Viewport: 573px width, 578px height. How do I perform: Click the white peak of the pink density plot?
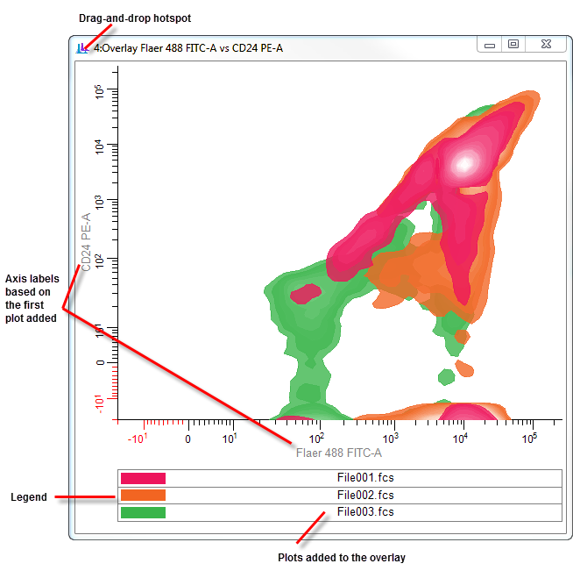pyautogui.click(x=462, y=163)
